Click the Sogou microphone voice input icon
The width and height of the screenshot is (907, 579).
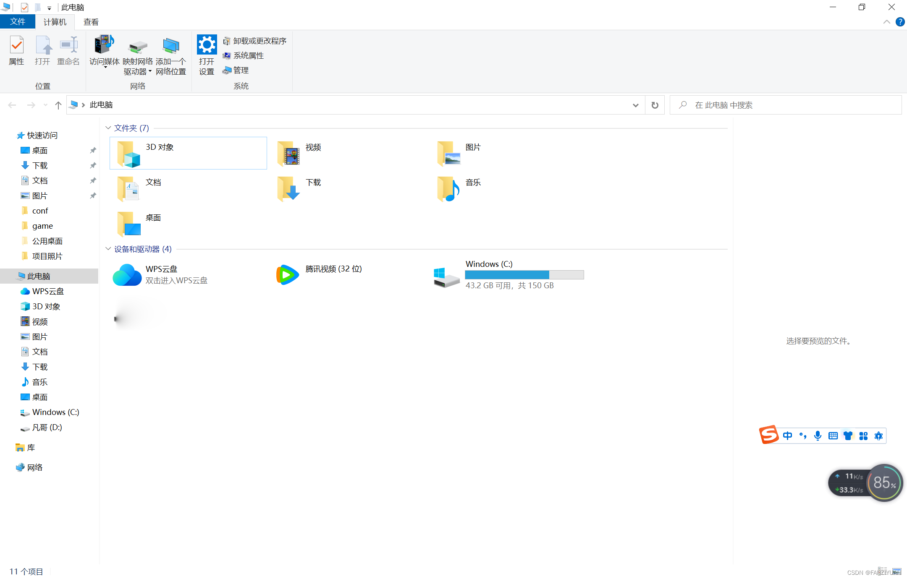click(x=818, y=436)
